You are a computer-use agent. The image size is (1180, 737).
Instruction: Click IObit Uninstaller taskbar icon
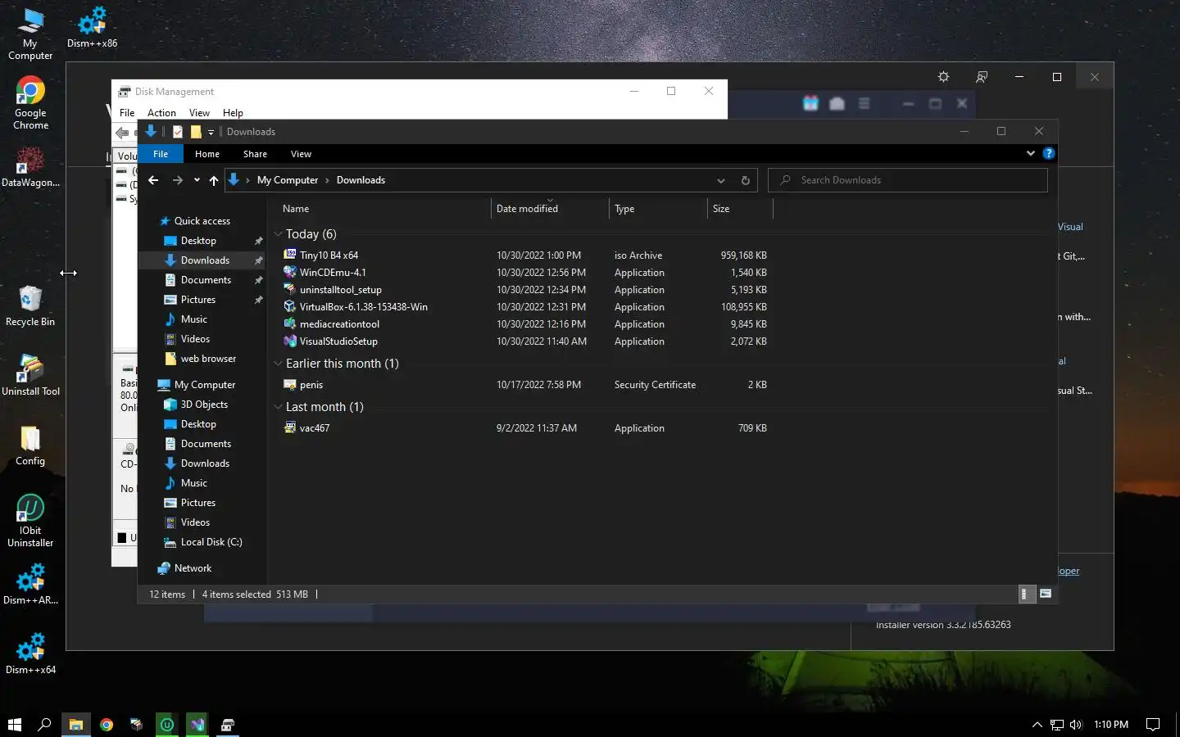[x=167, y=725]
